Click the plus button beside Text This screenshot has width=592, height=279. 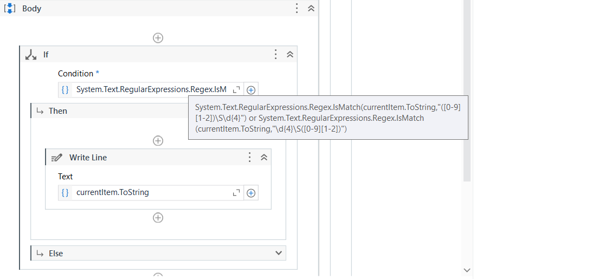tap(251, 193)
